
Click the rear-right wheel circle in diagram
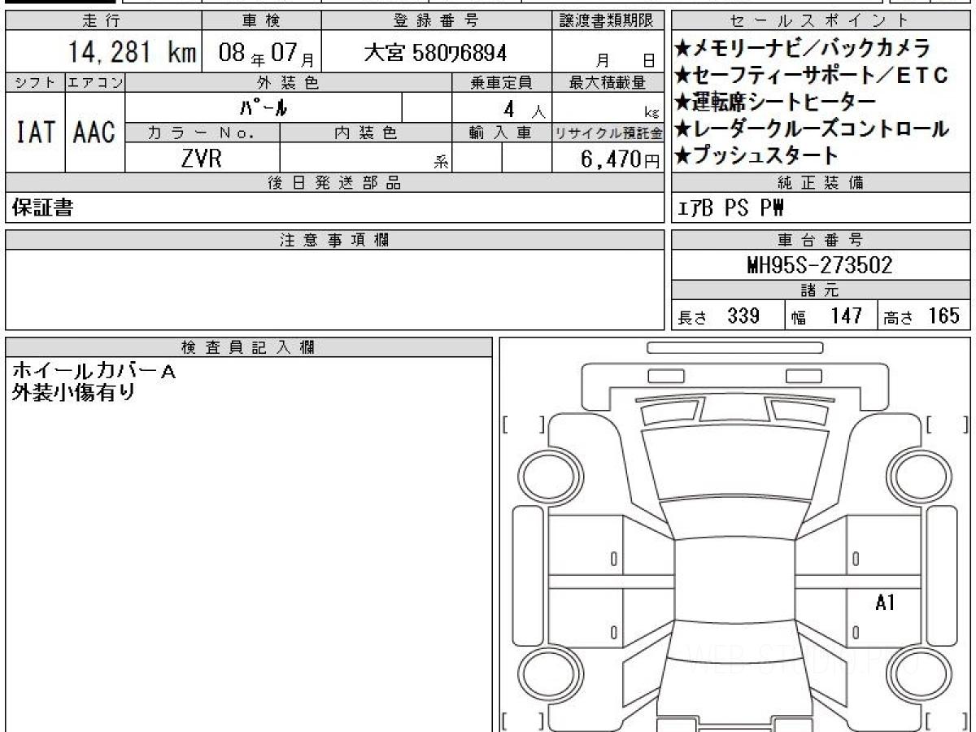[x=913, y=675]
